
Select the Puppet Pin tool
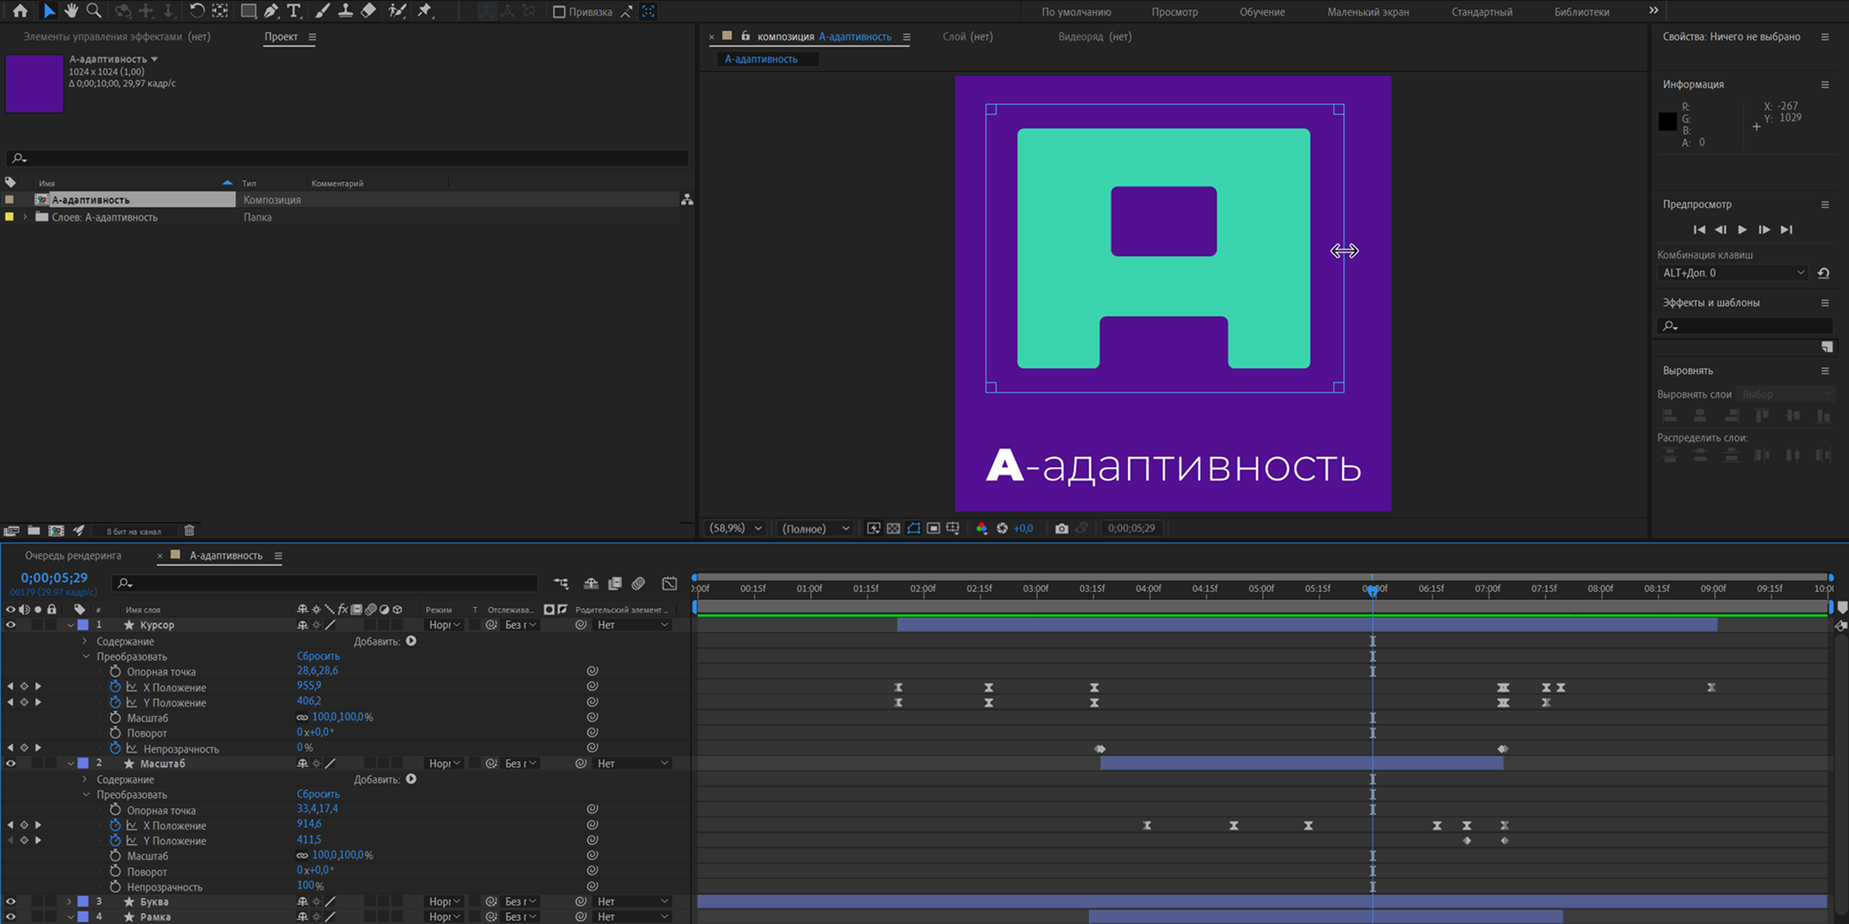click(425, 11)
